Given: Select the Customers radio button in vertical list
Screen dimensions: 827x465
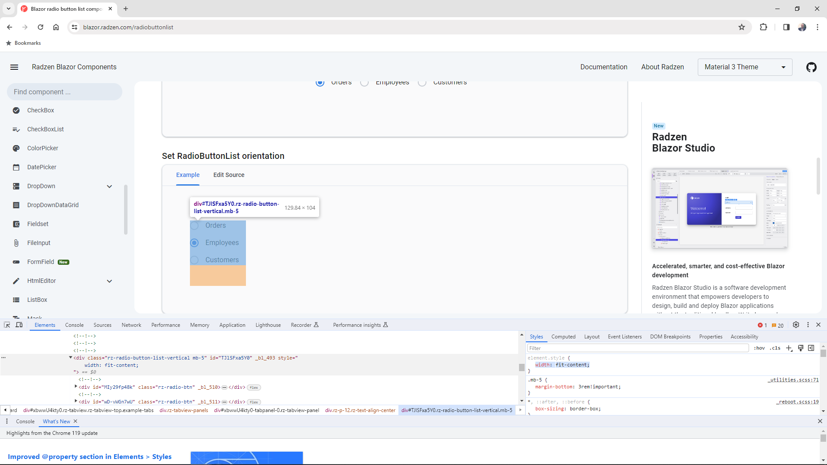Looking at the screenshot, I should pyautogui.click(x=195, y=260).
